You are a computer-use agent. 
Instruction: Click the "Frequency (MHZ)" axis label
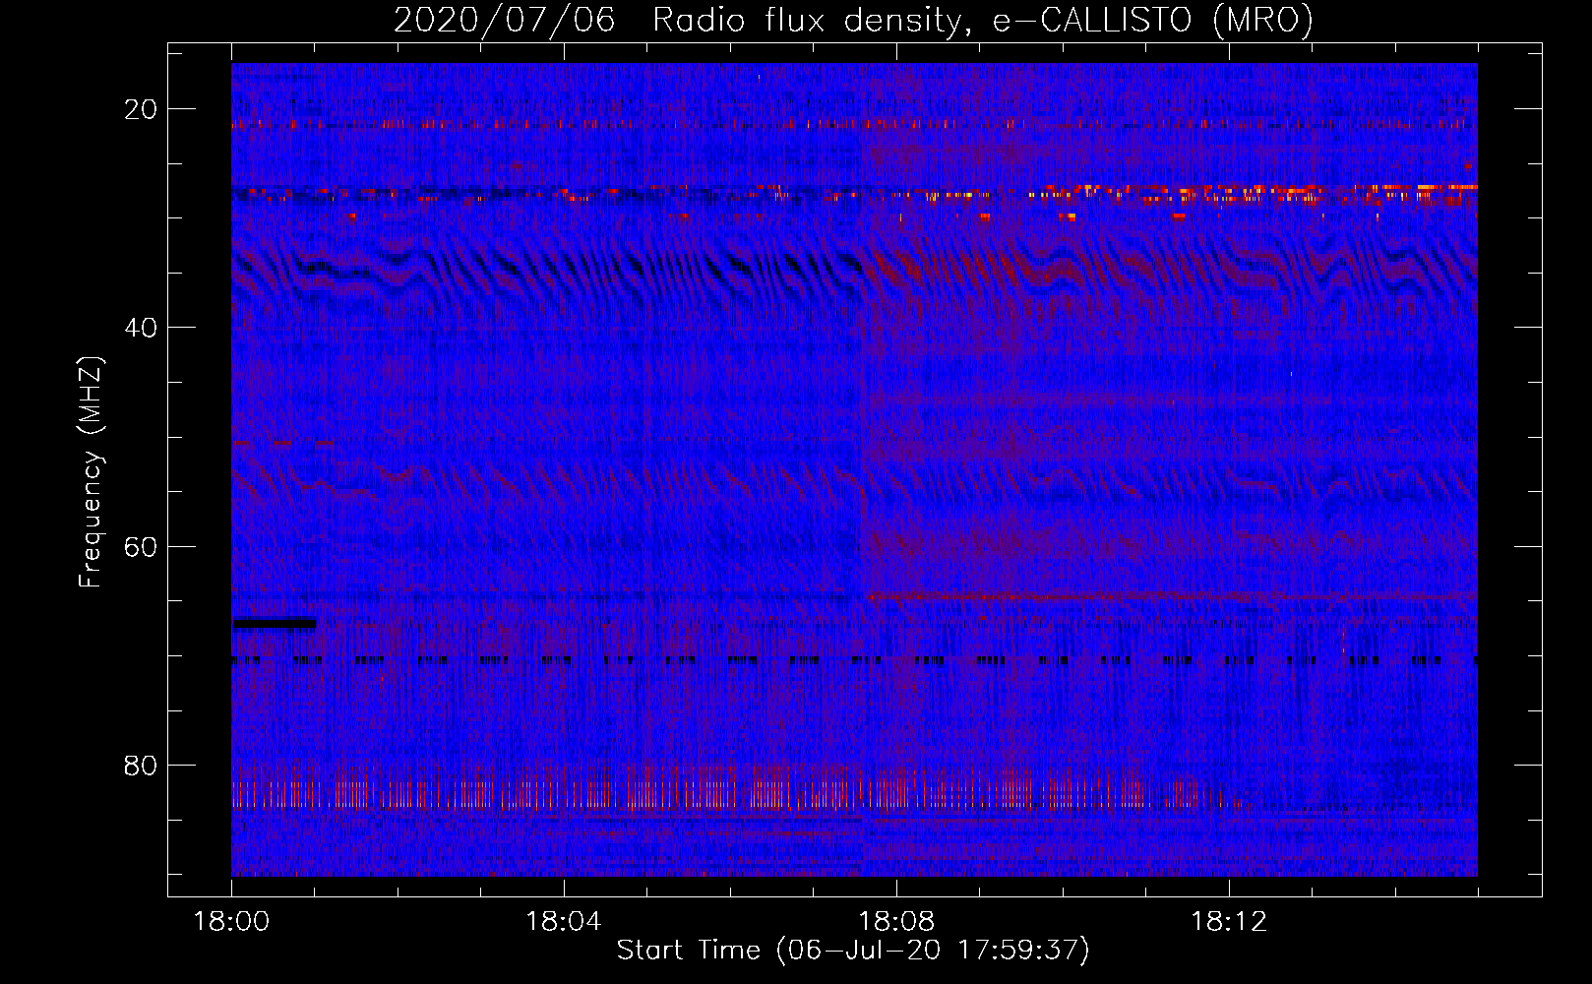click(91, 472)
